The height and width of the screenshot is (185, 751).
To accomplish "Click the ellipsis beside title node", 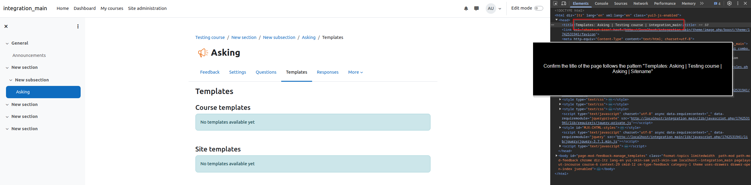I will pyautogui.click(x=553, y=25).
